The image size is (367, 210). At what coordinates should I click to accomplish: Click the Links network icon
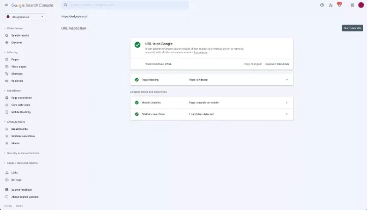7,173
